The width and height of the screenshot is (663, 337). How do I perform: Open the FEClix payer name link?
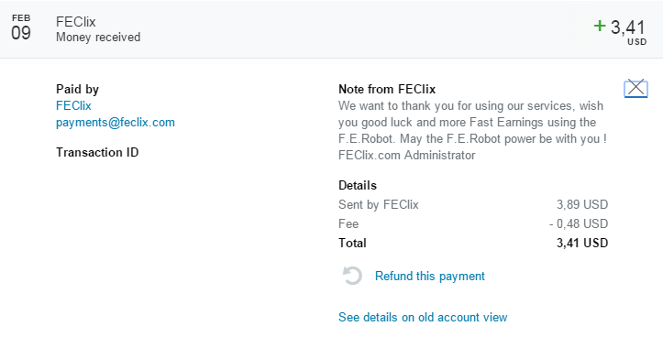pos(73,105)
